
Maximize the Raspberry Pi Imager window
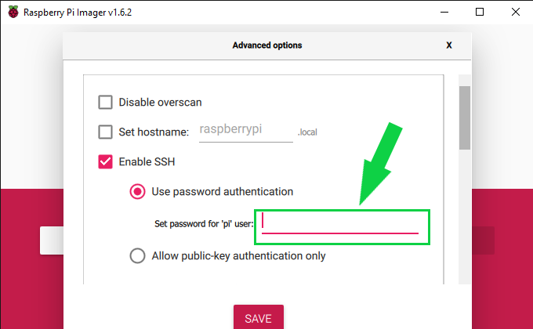click(480, 11)
